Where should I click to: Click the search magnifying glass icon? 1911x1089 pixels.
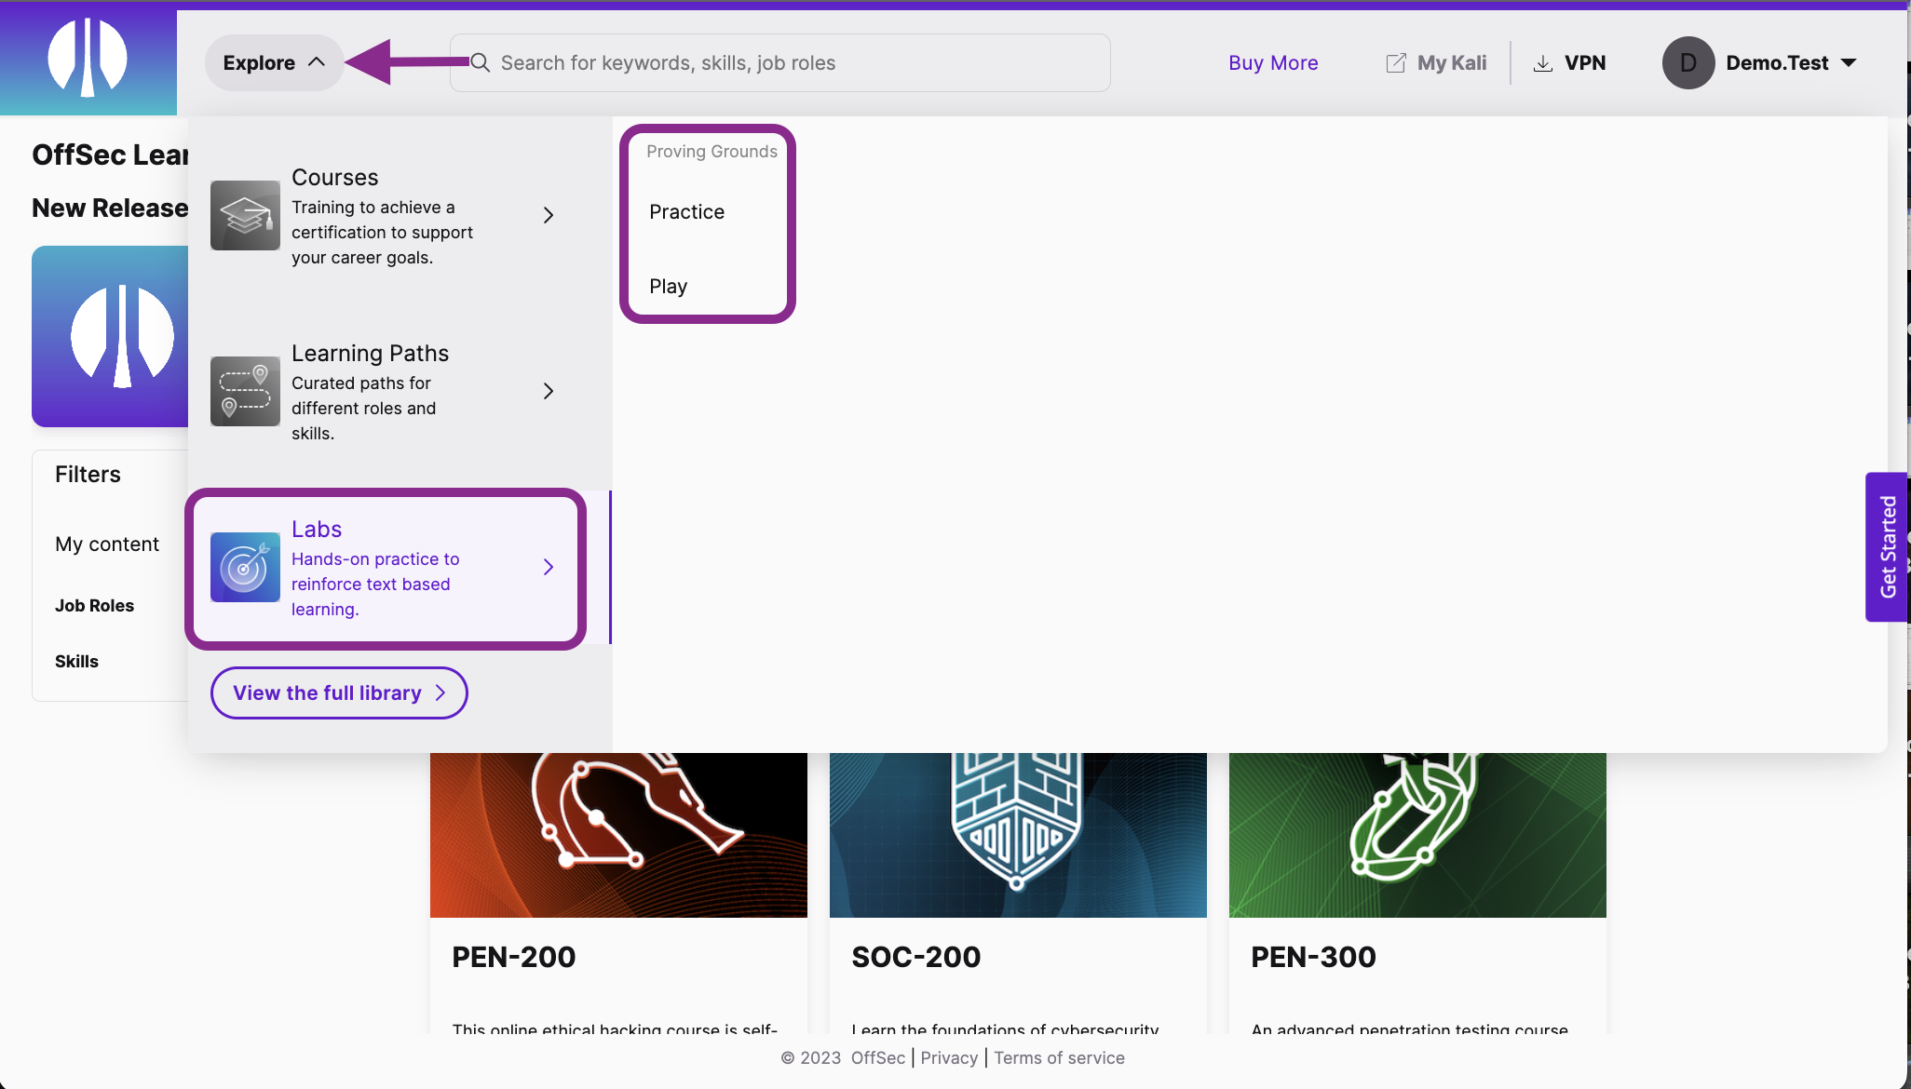tap(480, 62)
